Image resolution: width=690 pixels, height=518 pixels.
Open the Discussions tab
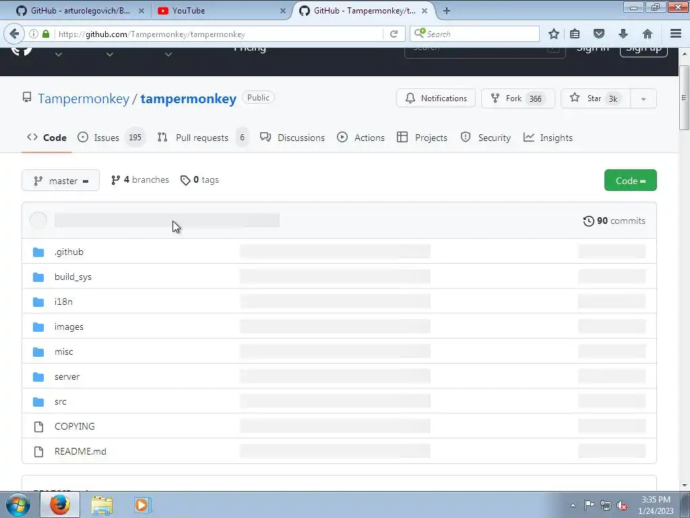pyautogui.click(x=292, y=138)
